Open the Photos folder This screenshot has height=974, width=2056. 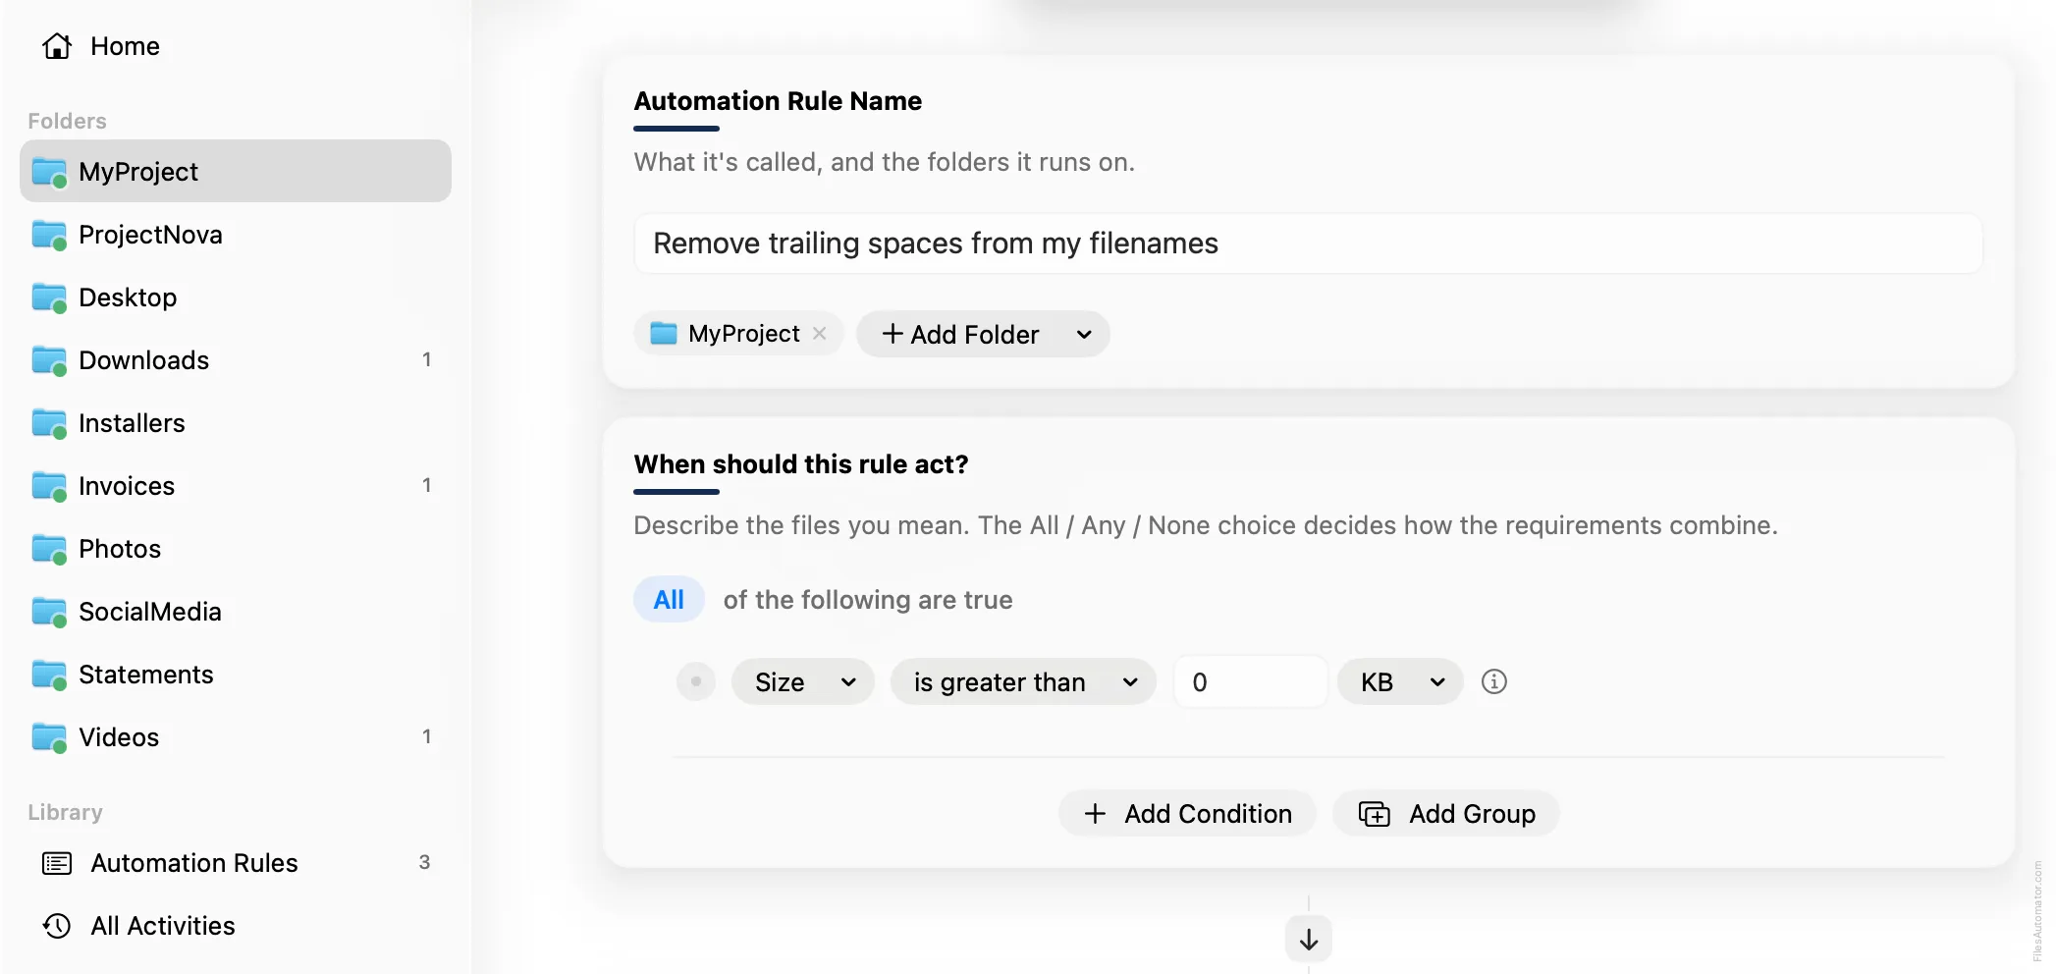236,549
